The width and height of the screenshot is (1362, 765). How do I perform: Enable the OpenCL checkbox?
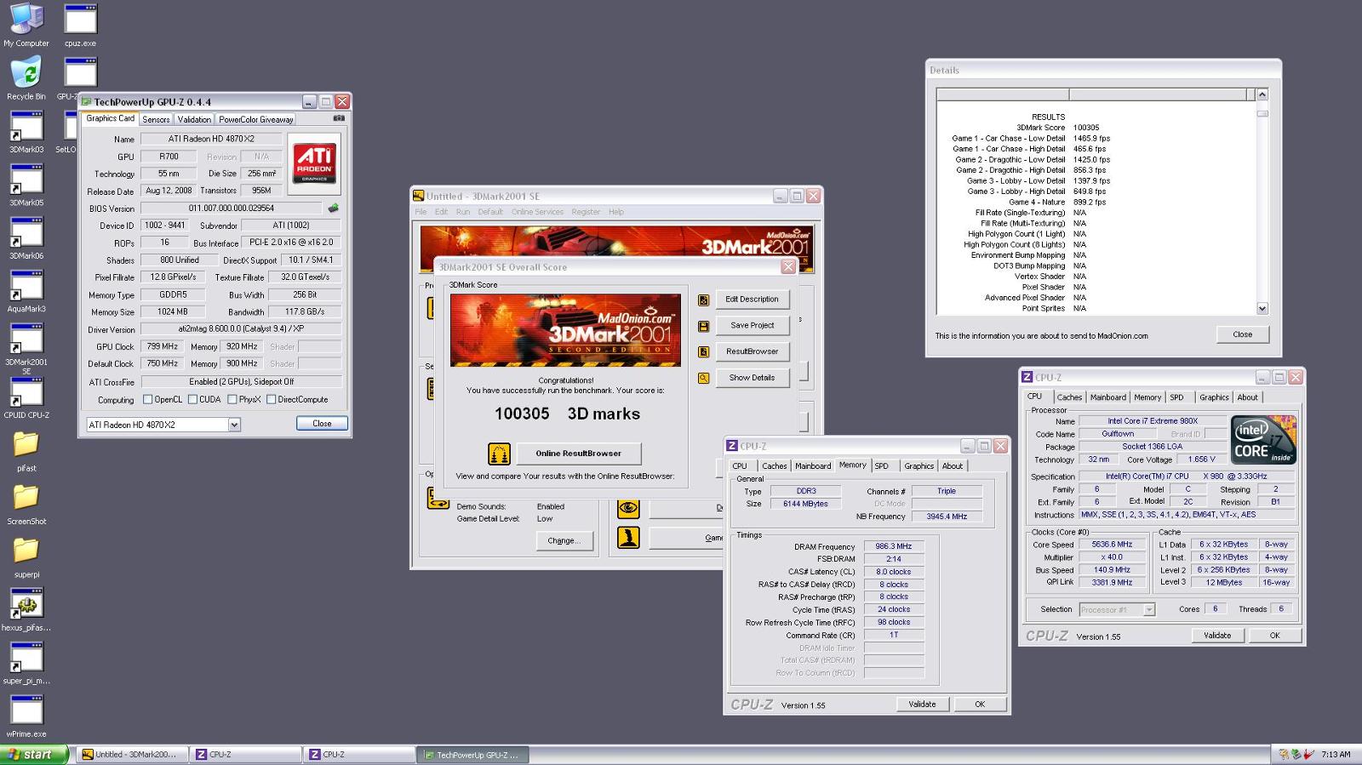147,399
